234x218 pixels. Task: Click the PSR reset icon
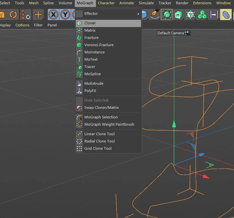click(x=26, y=15)
